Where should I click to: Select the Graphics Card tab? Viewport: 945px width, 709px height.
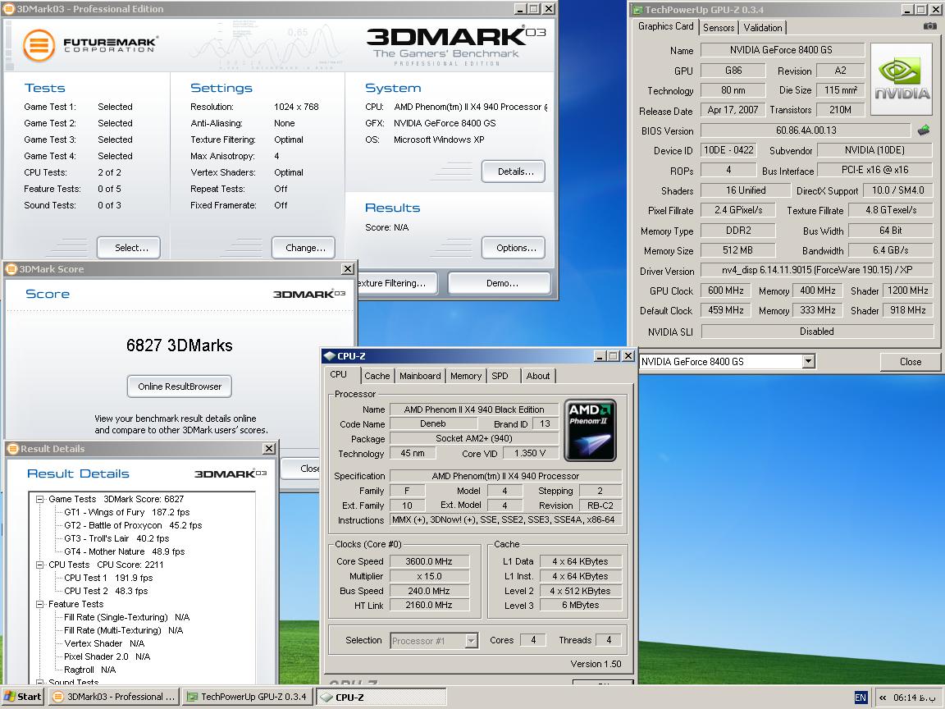click(x=665, y=26)
